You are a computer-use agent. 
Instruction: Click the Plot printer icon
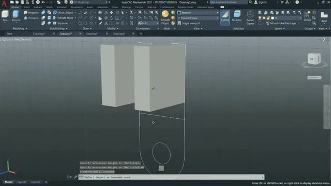coord(38,2)
